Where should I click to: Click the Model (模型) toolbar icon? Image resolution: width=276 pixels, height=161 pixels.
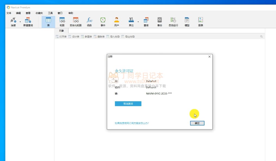(187, 21)
